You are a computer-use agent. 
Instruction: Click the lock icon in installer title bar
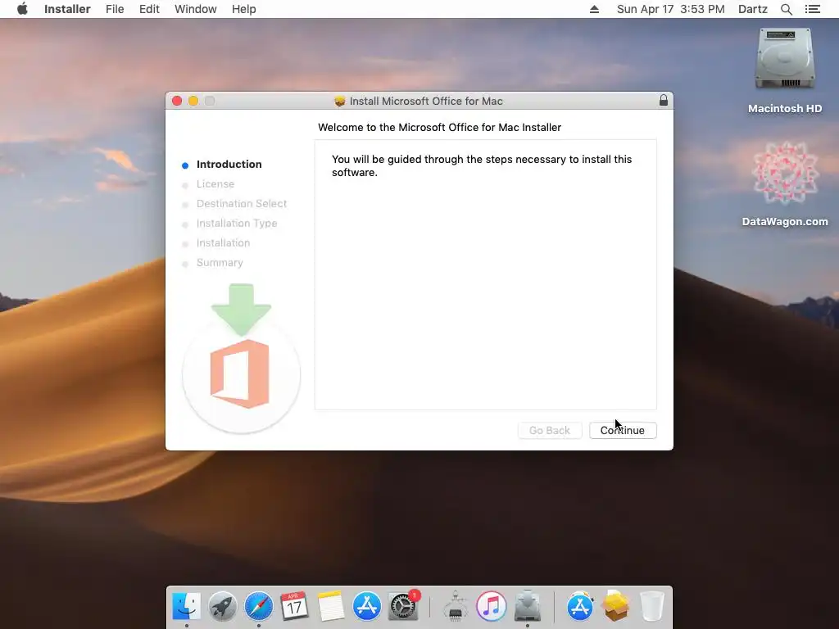(x=664, y=100)
